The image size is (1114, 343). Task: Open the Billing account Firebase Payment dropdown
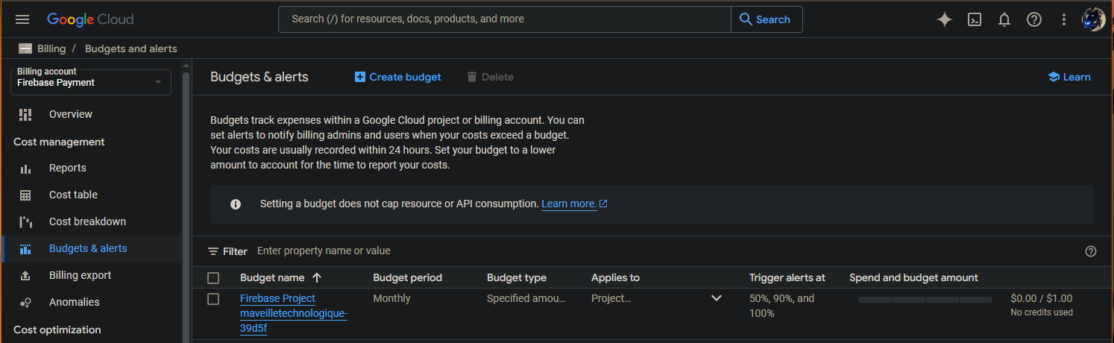pos(91,82)
